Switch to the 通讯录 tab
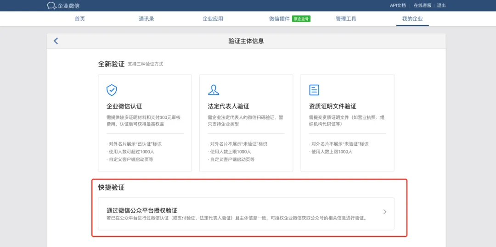496x247 pixels. coord(146,19)
